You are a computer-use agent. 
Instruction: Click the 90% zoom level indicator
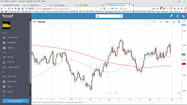112,9
